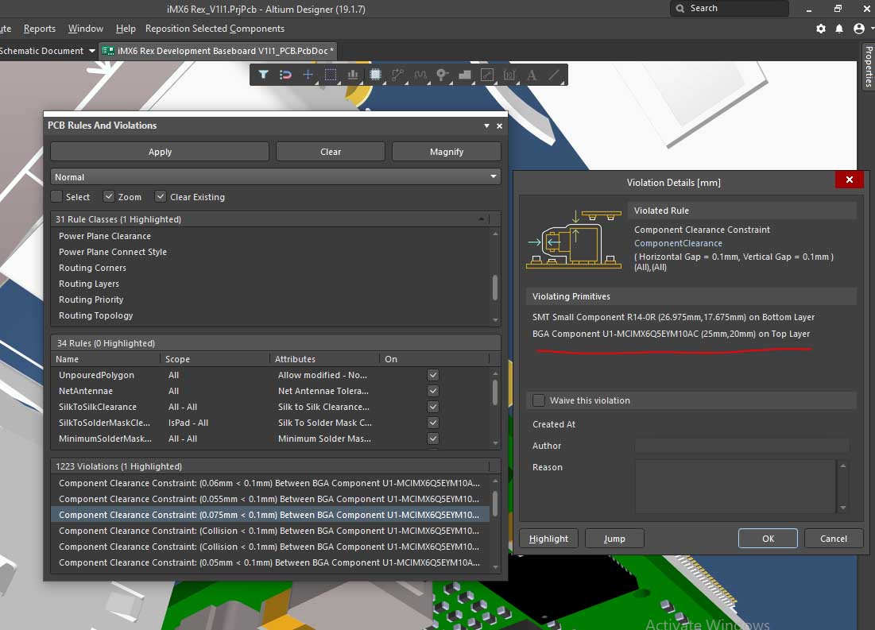Screen dimensions: 875x630
Task: Click the selection filter funnel icon
Action: [263, 75]
